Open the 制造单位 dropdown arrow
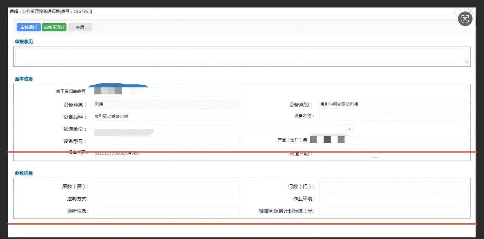 tap(349, 129)
